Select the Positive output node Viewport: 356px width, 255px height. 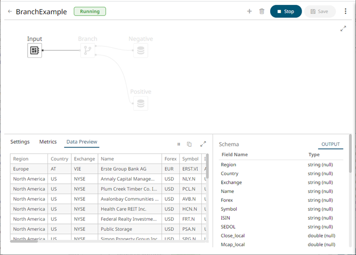[141, 103]
